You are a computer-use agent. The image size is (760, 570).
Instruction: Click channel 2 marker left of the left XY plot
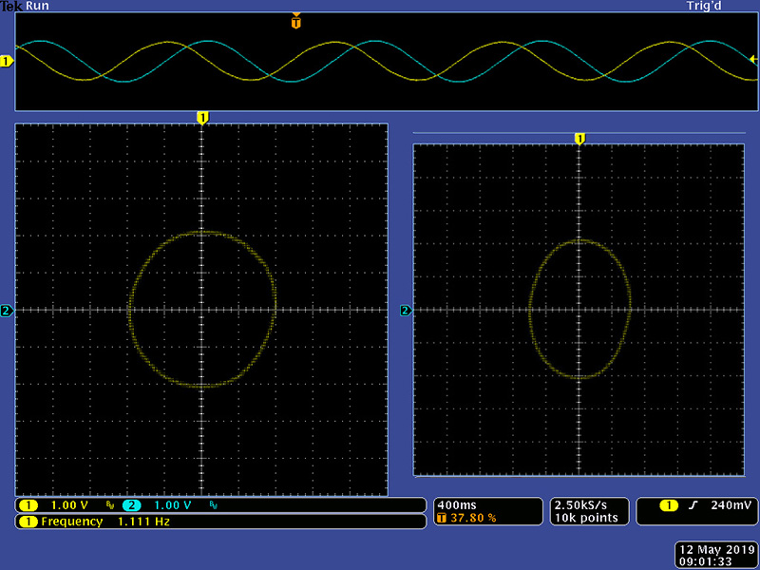click(x=7, y=311)
